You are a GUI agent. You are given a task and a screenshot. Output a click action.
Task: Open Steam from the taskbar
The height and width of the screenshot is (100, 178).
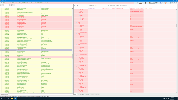[x=9, y=99]
